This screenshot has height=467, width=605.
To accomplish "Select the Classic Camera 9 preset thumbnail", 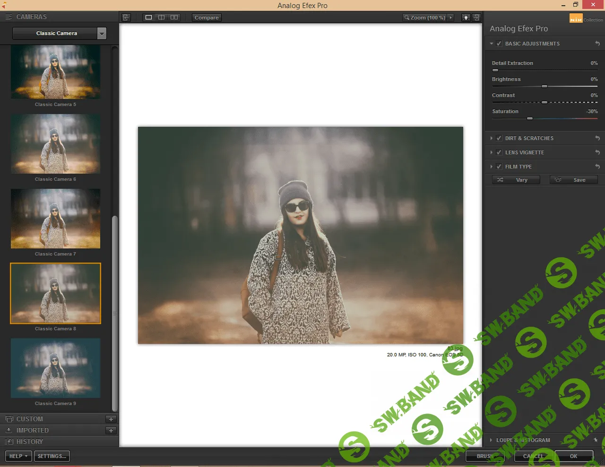I will tap(55, 368).
